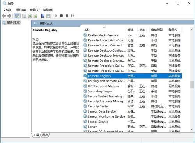Click the Stop Service square icon
The image size is (195, 143).
tap(62, 16)
